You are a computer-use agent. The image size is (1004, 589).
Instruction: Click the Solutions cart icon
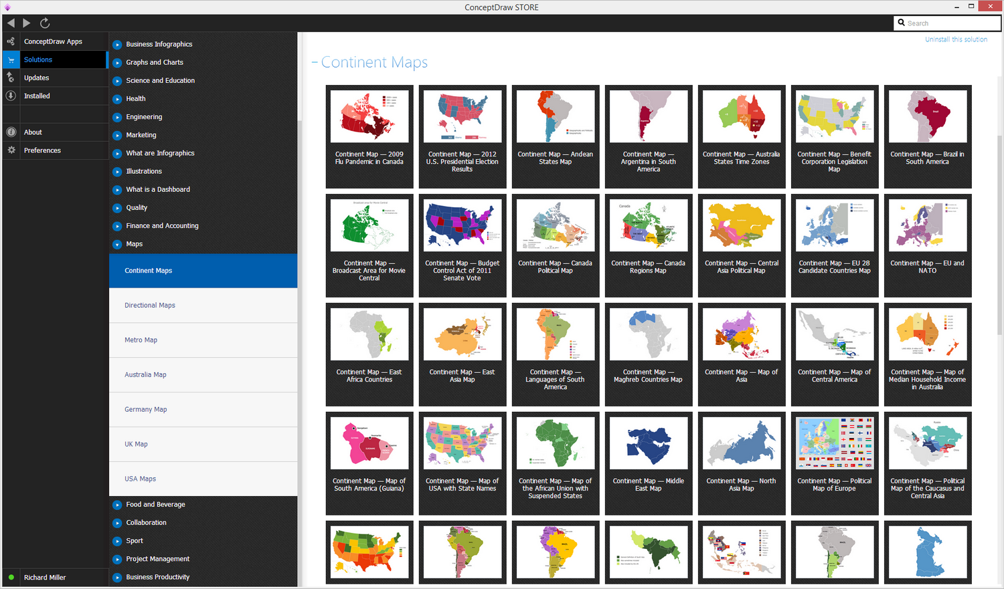click(11, 60)
